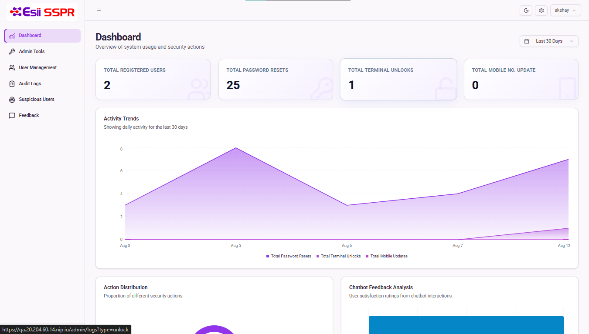Open the akshay user account dropdown
Image resolution: width=589 pixels, height=334 pixels.
click(x=565, y=10)
